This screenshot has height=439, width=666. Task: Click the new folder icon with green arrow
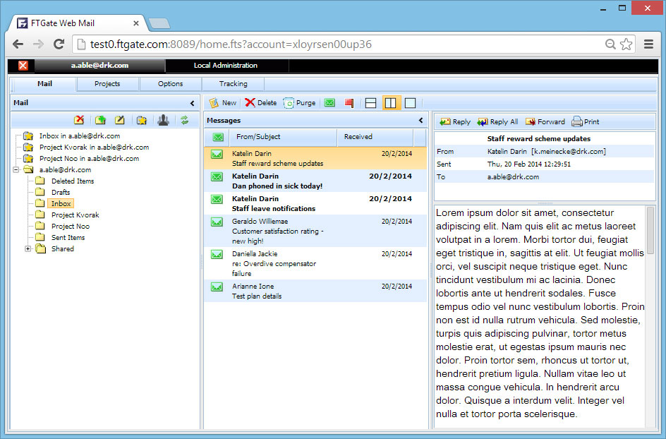100,120
